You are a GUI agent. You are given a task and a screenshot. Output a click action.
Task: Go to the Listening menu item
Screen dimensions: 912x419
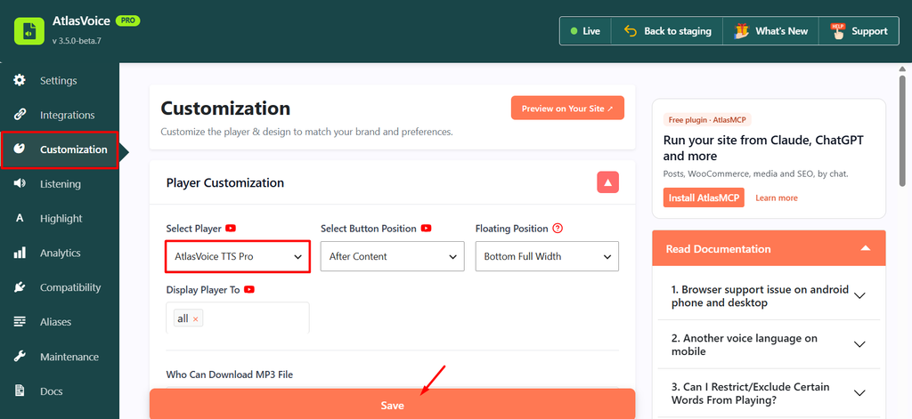click(x=60, y=183)
